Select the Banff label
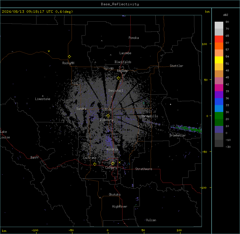 [x=35, y=158]
